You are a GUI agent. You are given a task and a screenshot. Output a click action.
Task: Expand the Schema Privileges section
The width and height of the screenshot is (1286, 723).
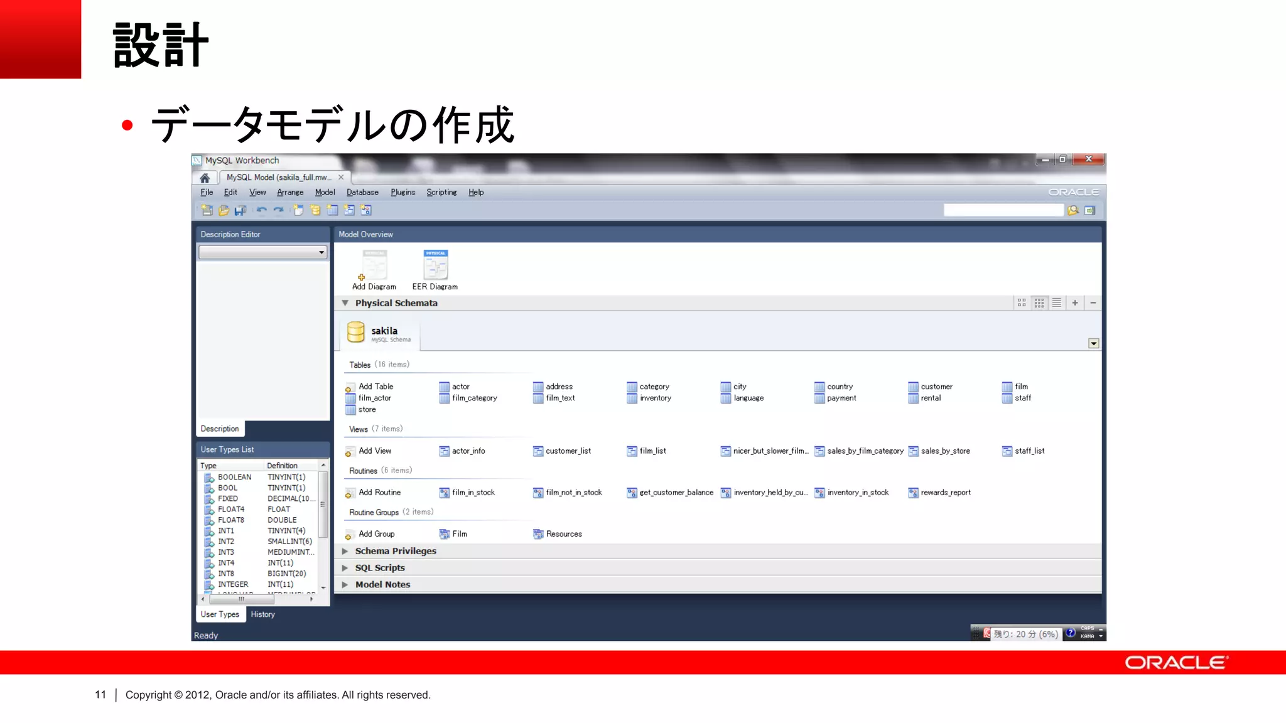click(x=345, y=551)
